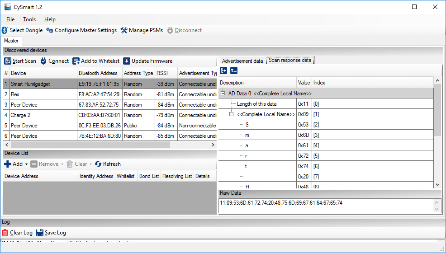Screen dimensions: 446x253
Task: Start Scan for devices
Action: 20,61
